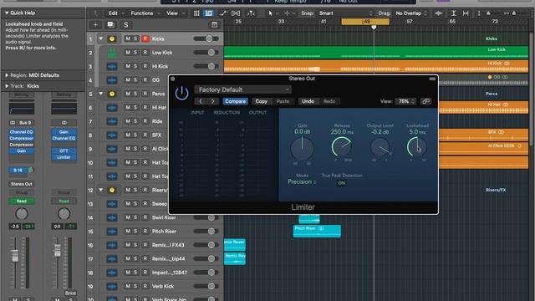Solo the Hi Kick track
This screenshot has height=301, width=535.
pyautogui.click(x=135, y=66)
